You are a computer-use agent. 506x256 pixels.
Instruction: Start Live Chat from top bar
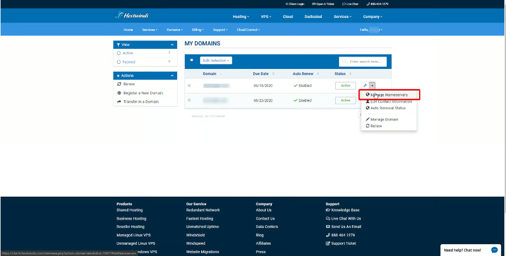pyautogui.click(x=350, y=4)
